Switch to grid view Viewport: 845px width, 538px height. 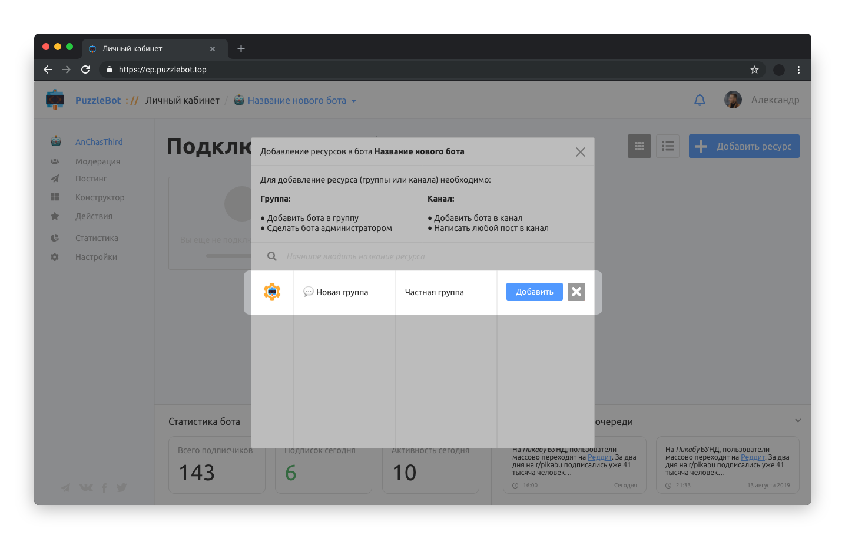point(639,146)
